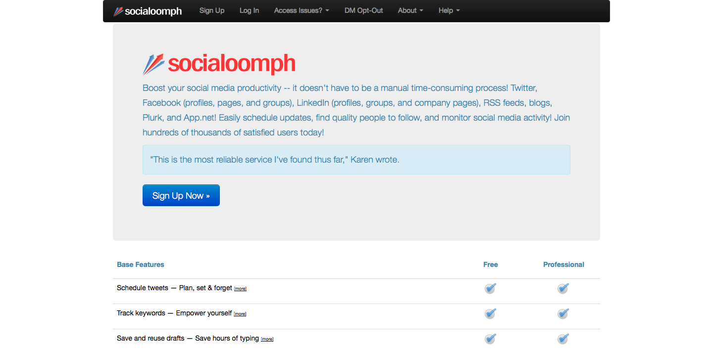
Task: Open the Help dropdown menu
Action: pyautogui.click(x=449, y=10)
